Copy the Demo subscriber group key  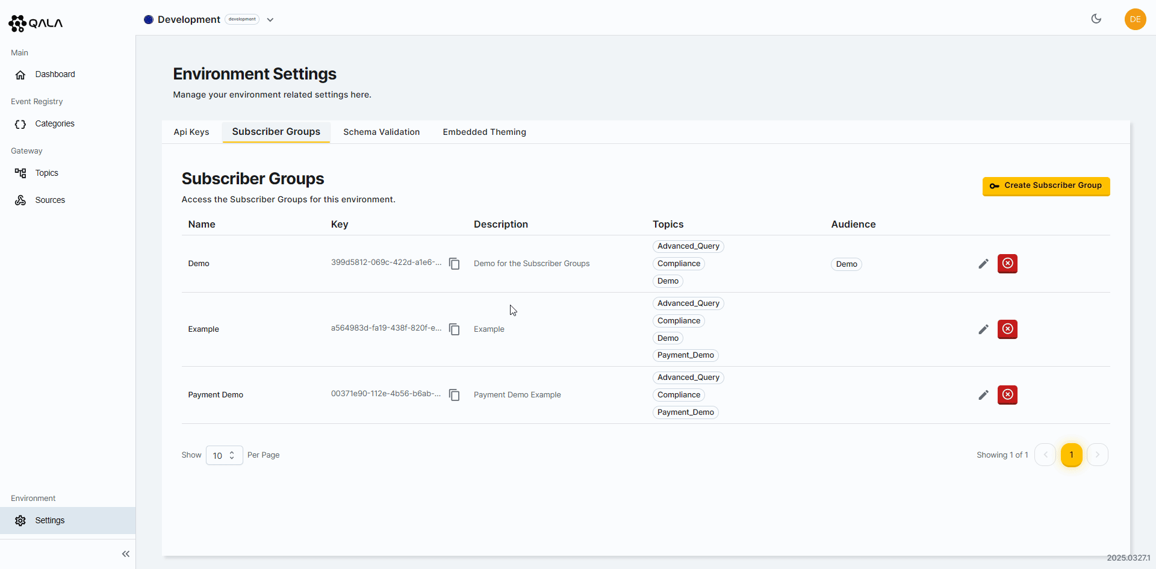point(455,264)
